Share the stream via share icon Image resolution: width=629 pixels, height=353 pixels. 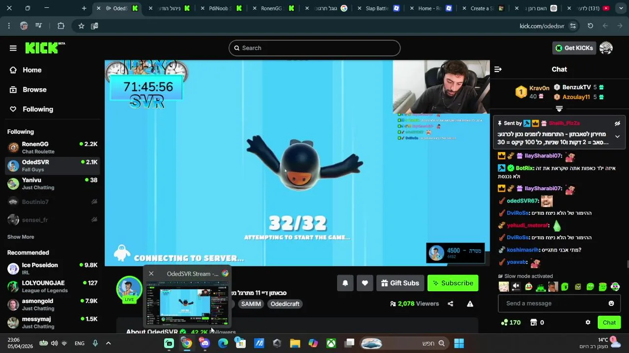click(x=450, y=304)
